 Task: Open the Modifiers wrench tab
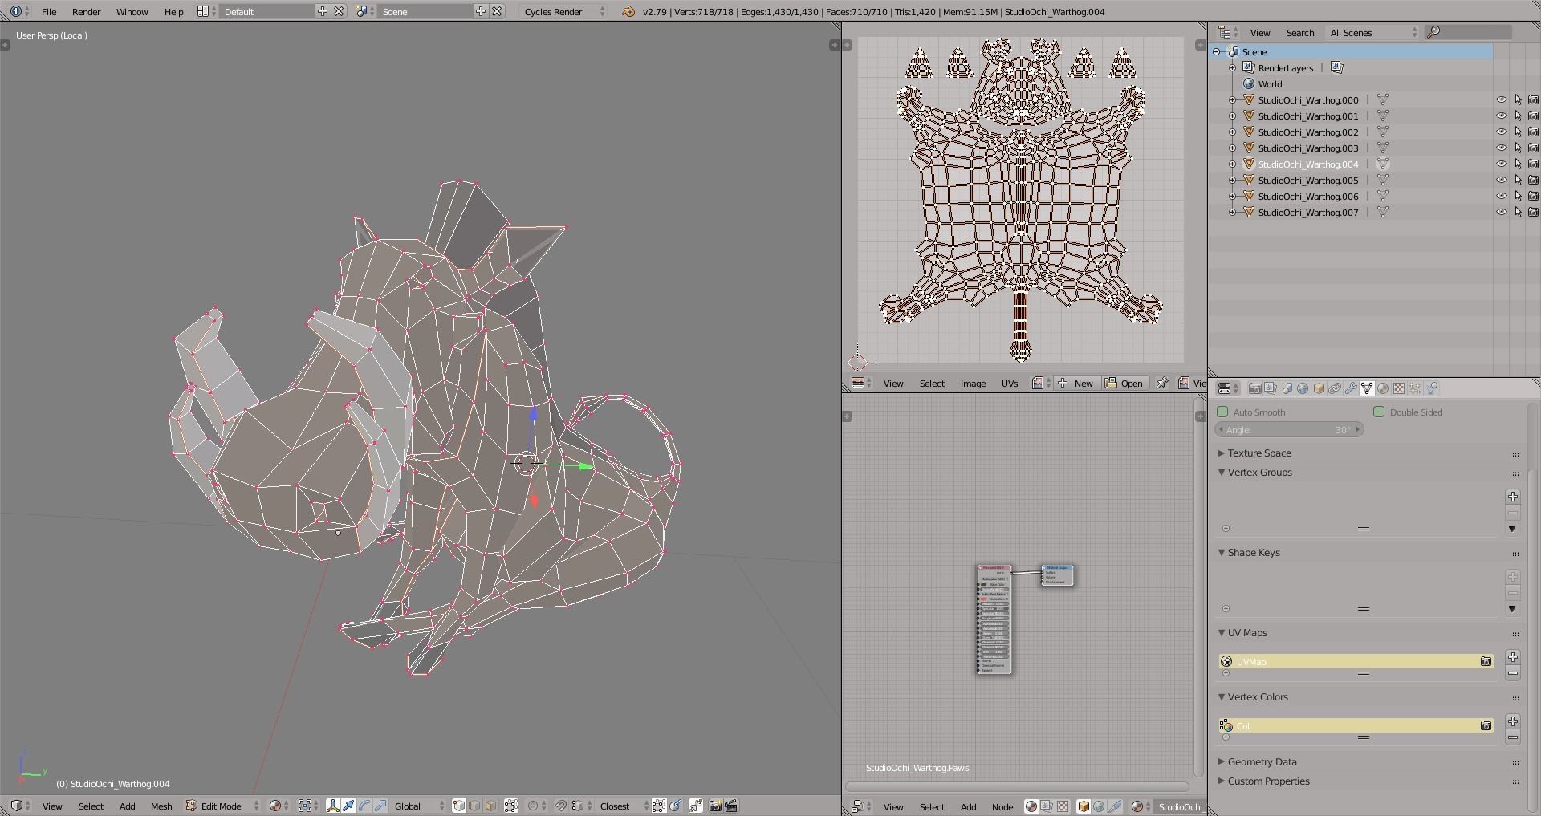pyautogui.click(x=1351, y=388)
